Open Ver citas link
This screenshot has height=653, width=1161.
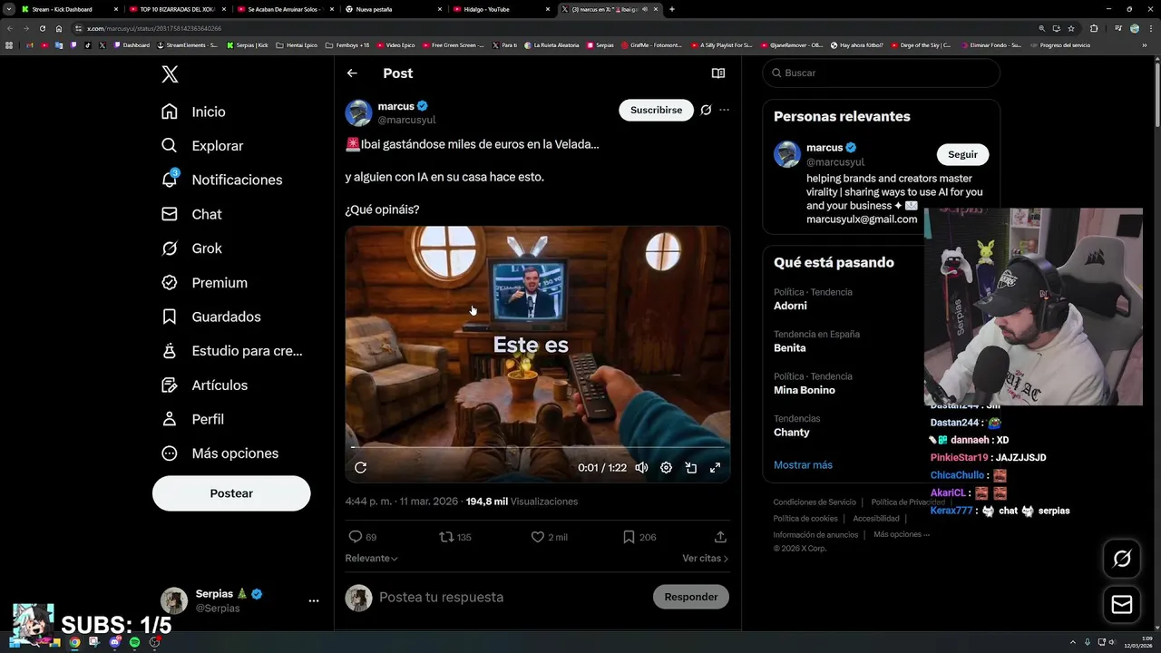[705, 559]
